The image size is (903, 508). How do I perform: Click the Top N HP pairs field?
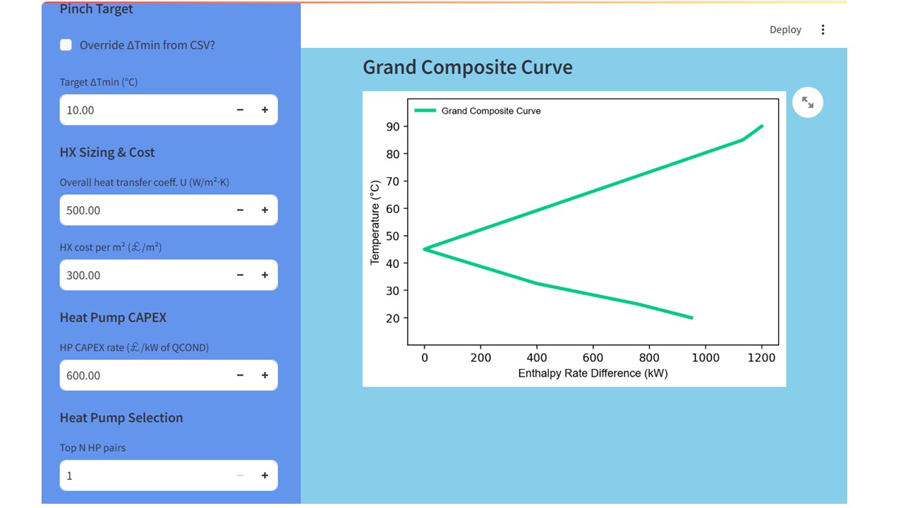coord(145,476)
